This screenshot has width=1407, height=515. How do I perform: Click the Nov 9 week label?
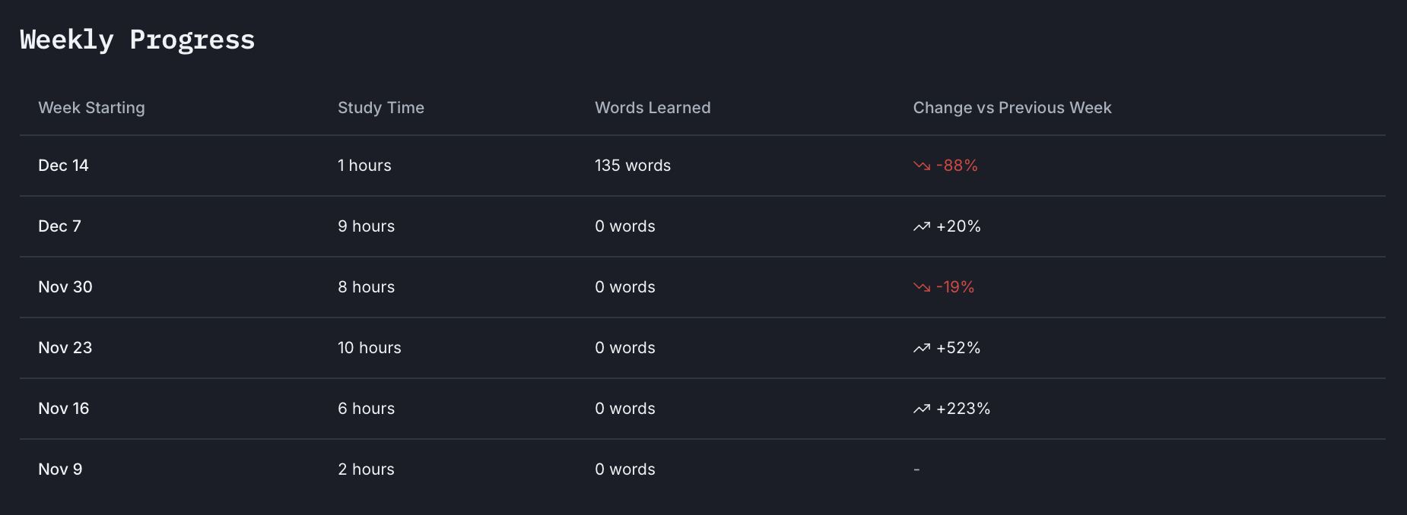point(60,469)
